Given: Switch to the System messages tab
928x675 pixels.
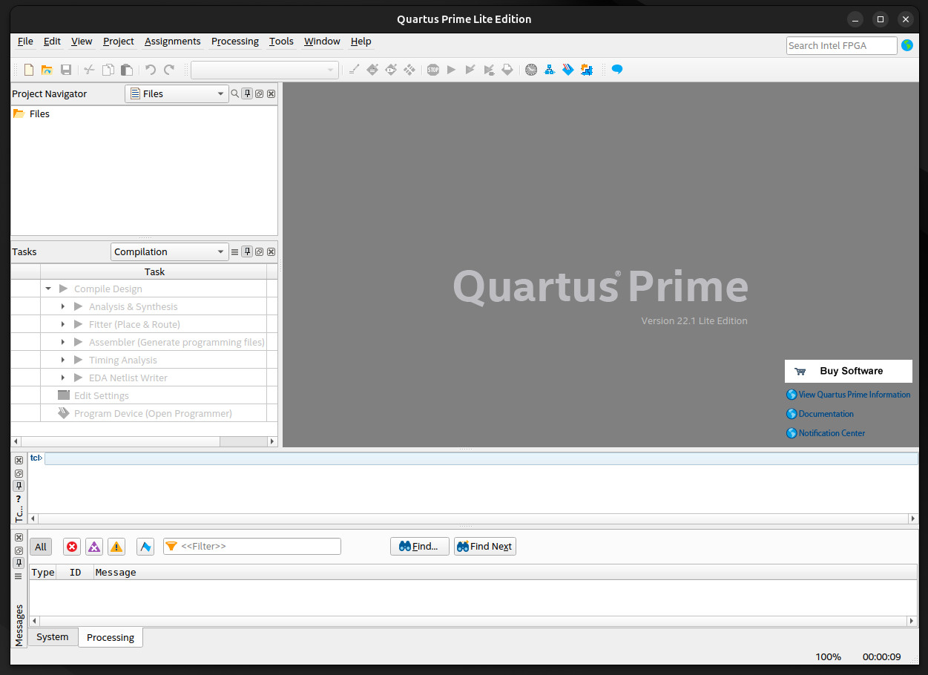Looking at the screenshot, I should click(53, 637).
